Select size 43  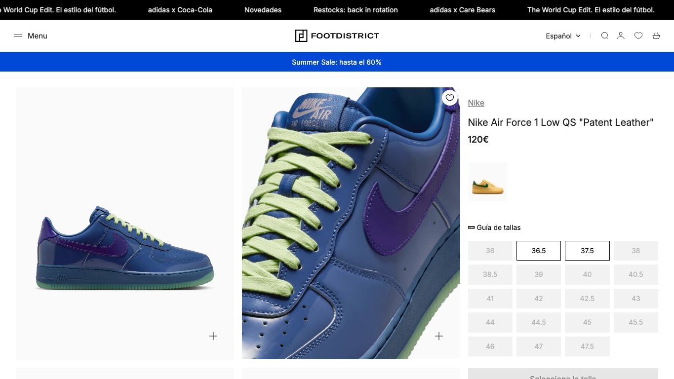click(636, 299)
